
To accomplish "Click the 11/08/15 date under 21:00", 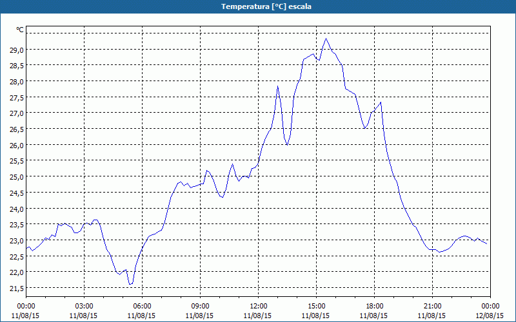I will click(x=432, y=316).
